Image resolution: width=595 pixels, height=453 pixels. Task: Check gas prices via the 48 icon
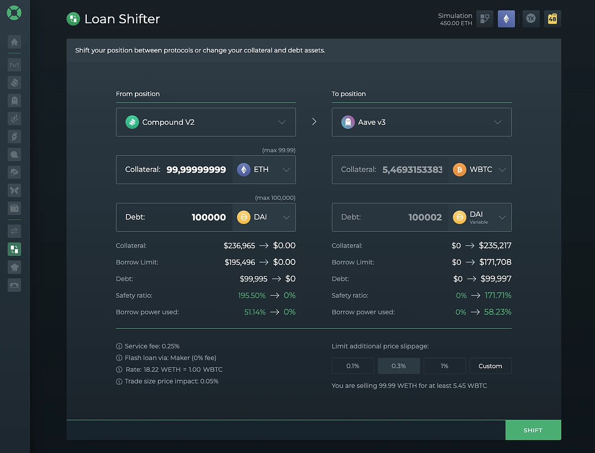tap(552, 18)
